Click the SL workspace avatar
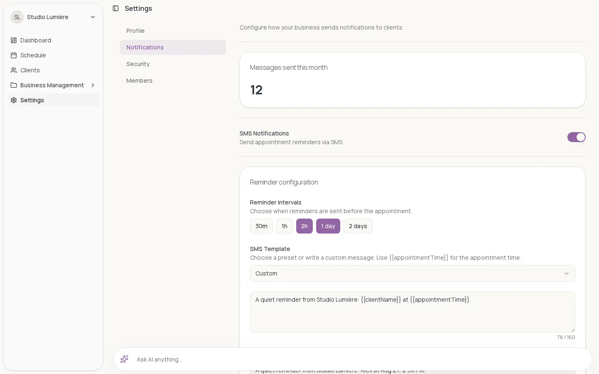Viewport: 599px width, 374px height. coord(17,17)
